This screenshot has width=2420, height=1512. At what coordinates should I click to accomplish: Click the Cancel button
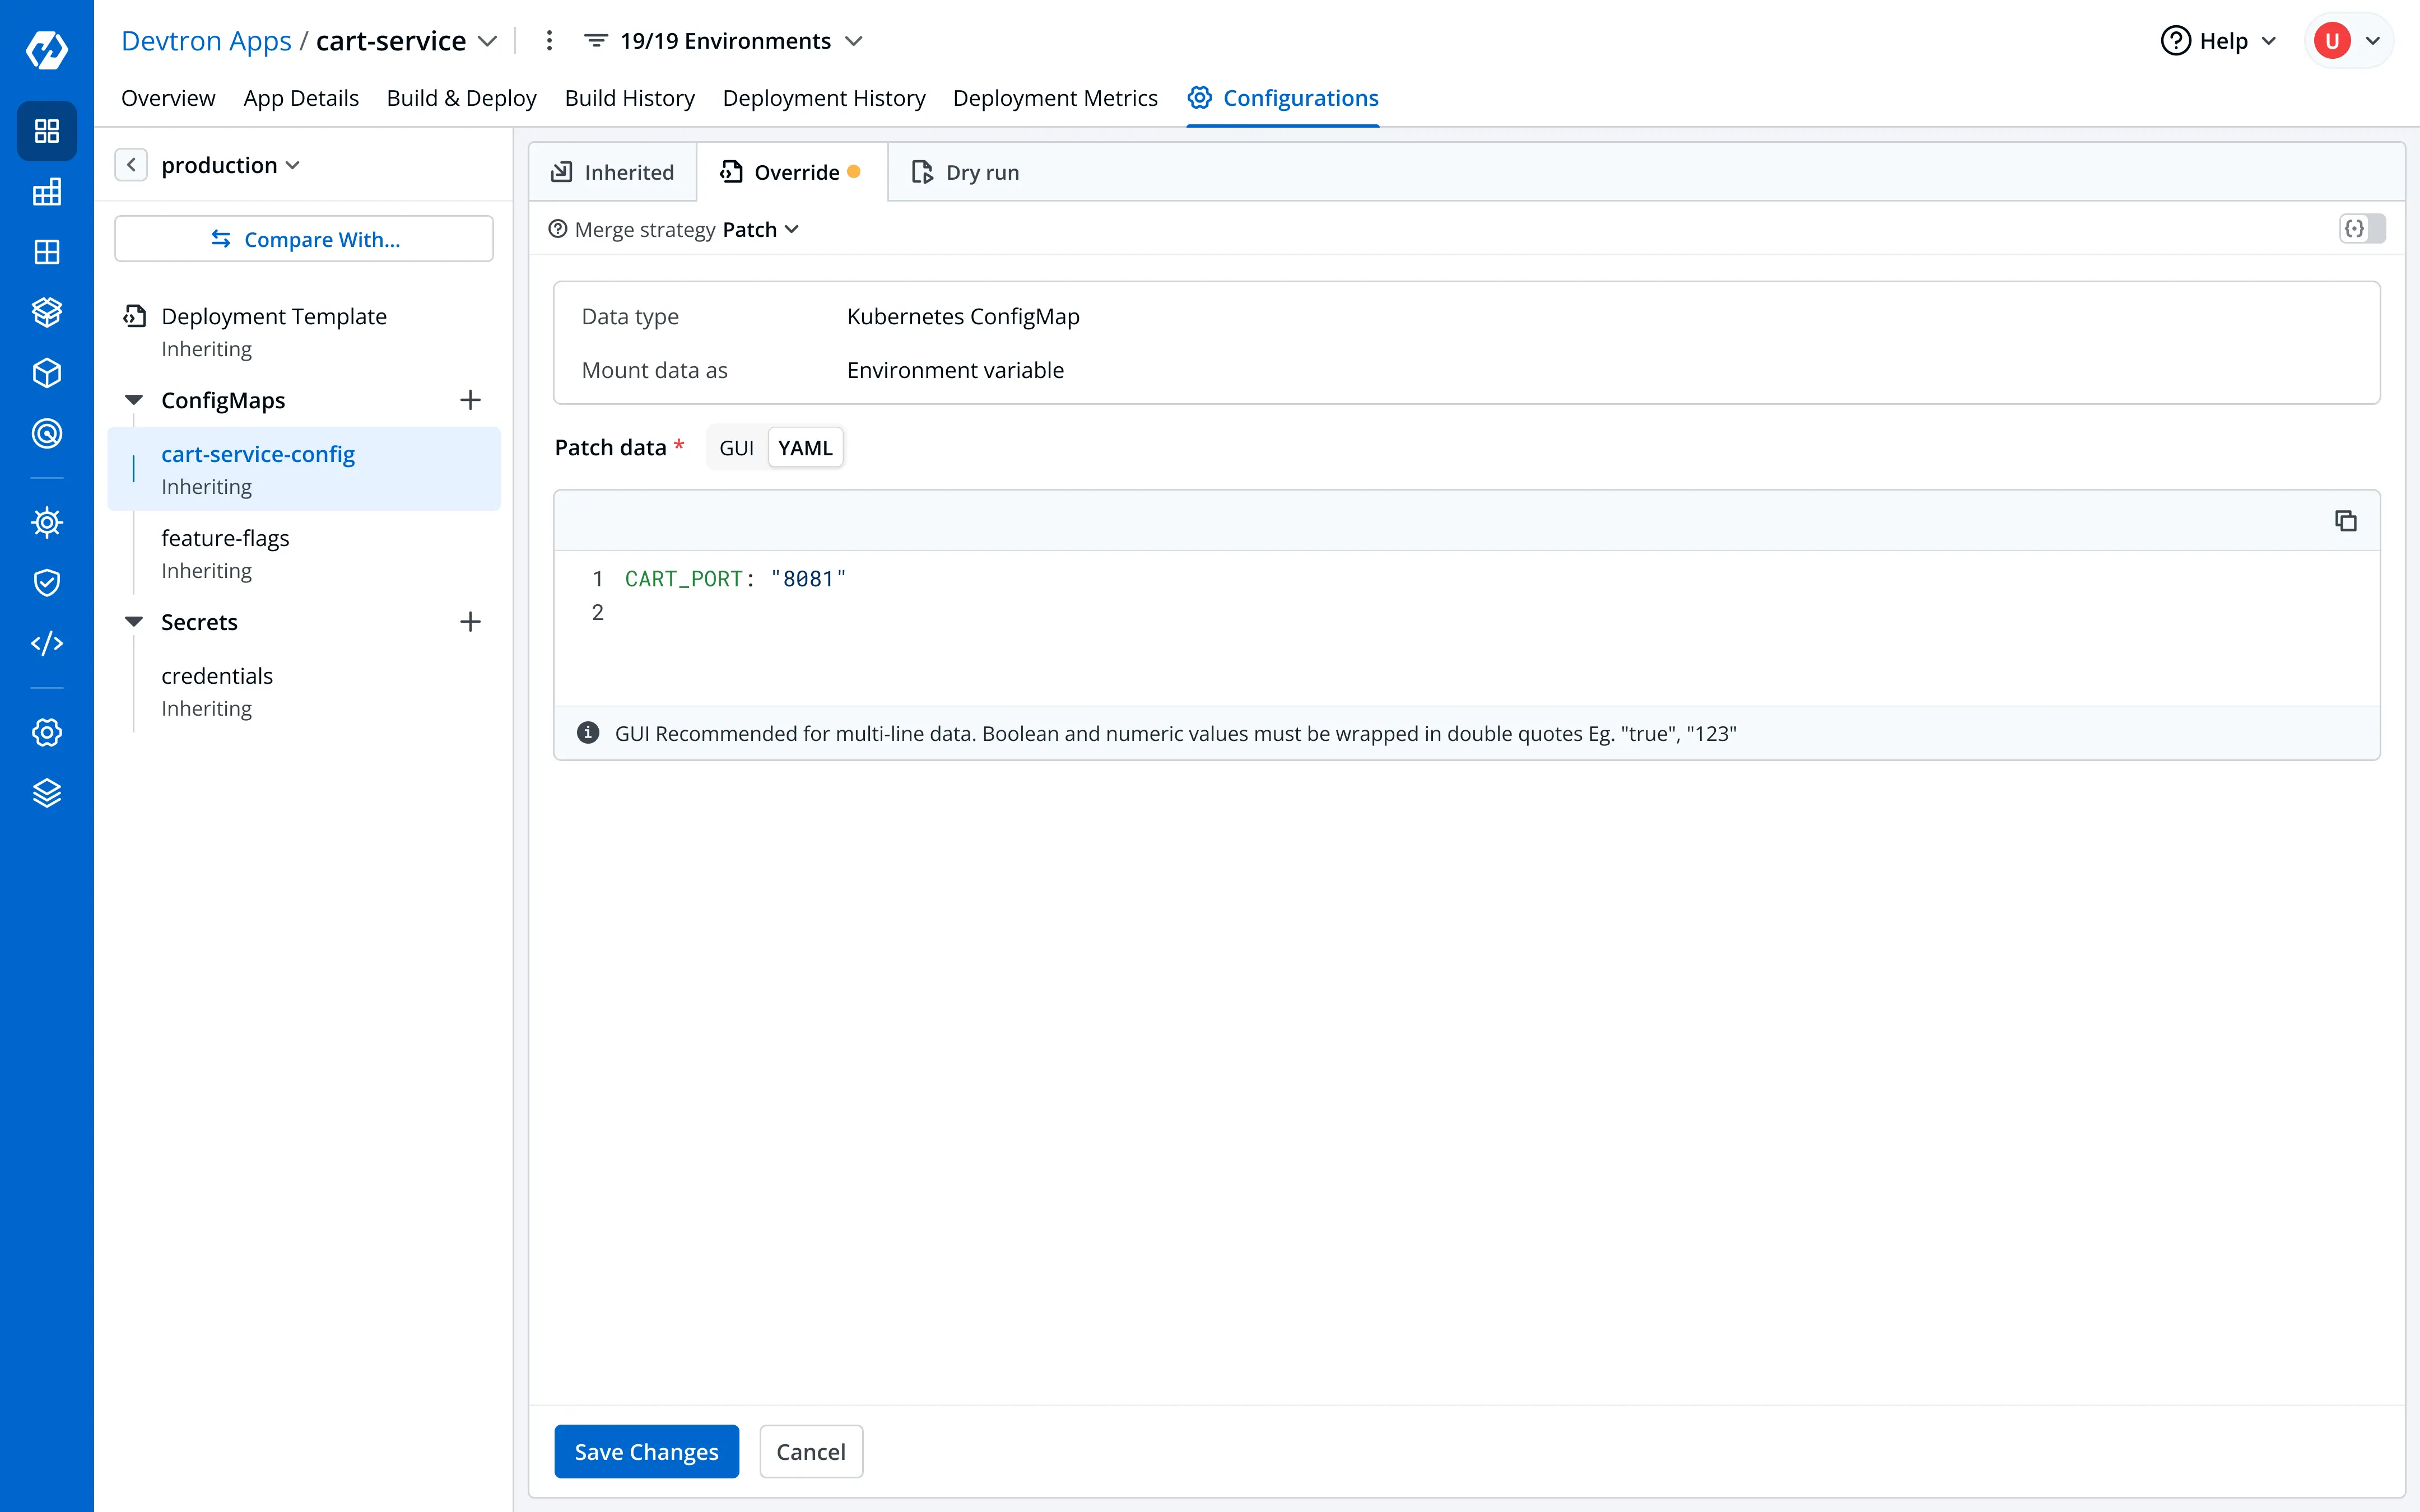coord(811,1451)
